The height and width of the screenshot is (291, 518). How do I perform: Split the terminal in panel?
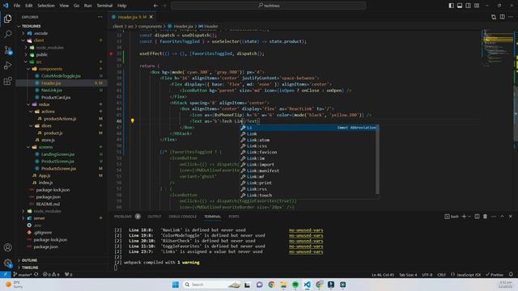click(x=477, y=217)
